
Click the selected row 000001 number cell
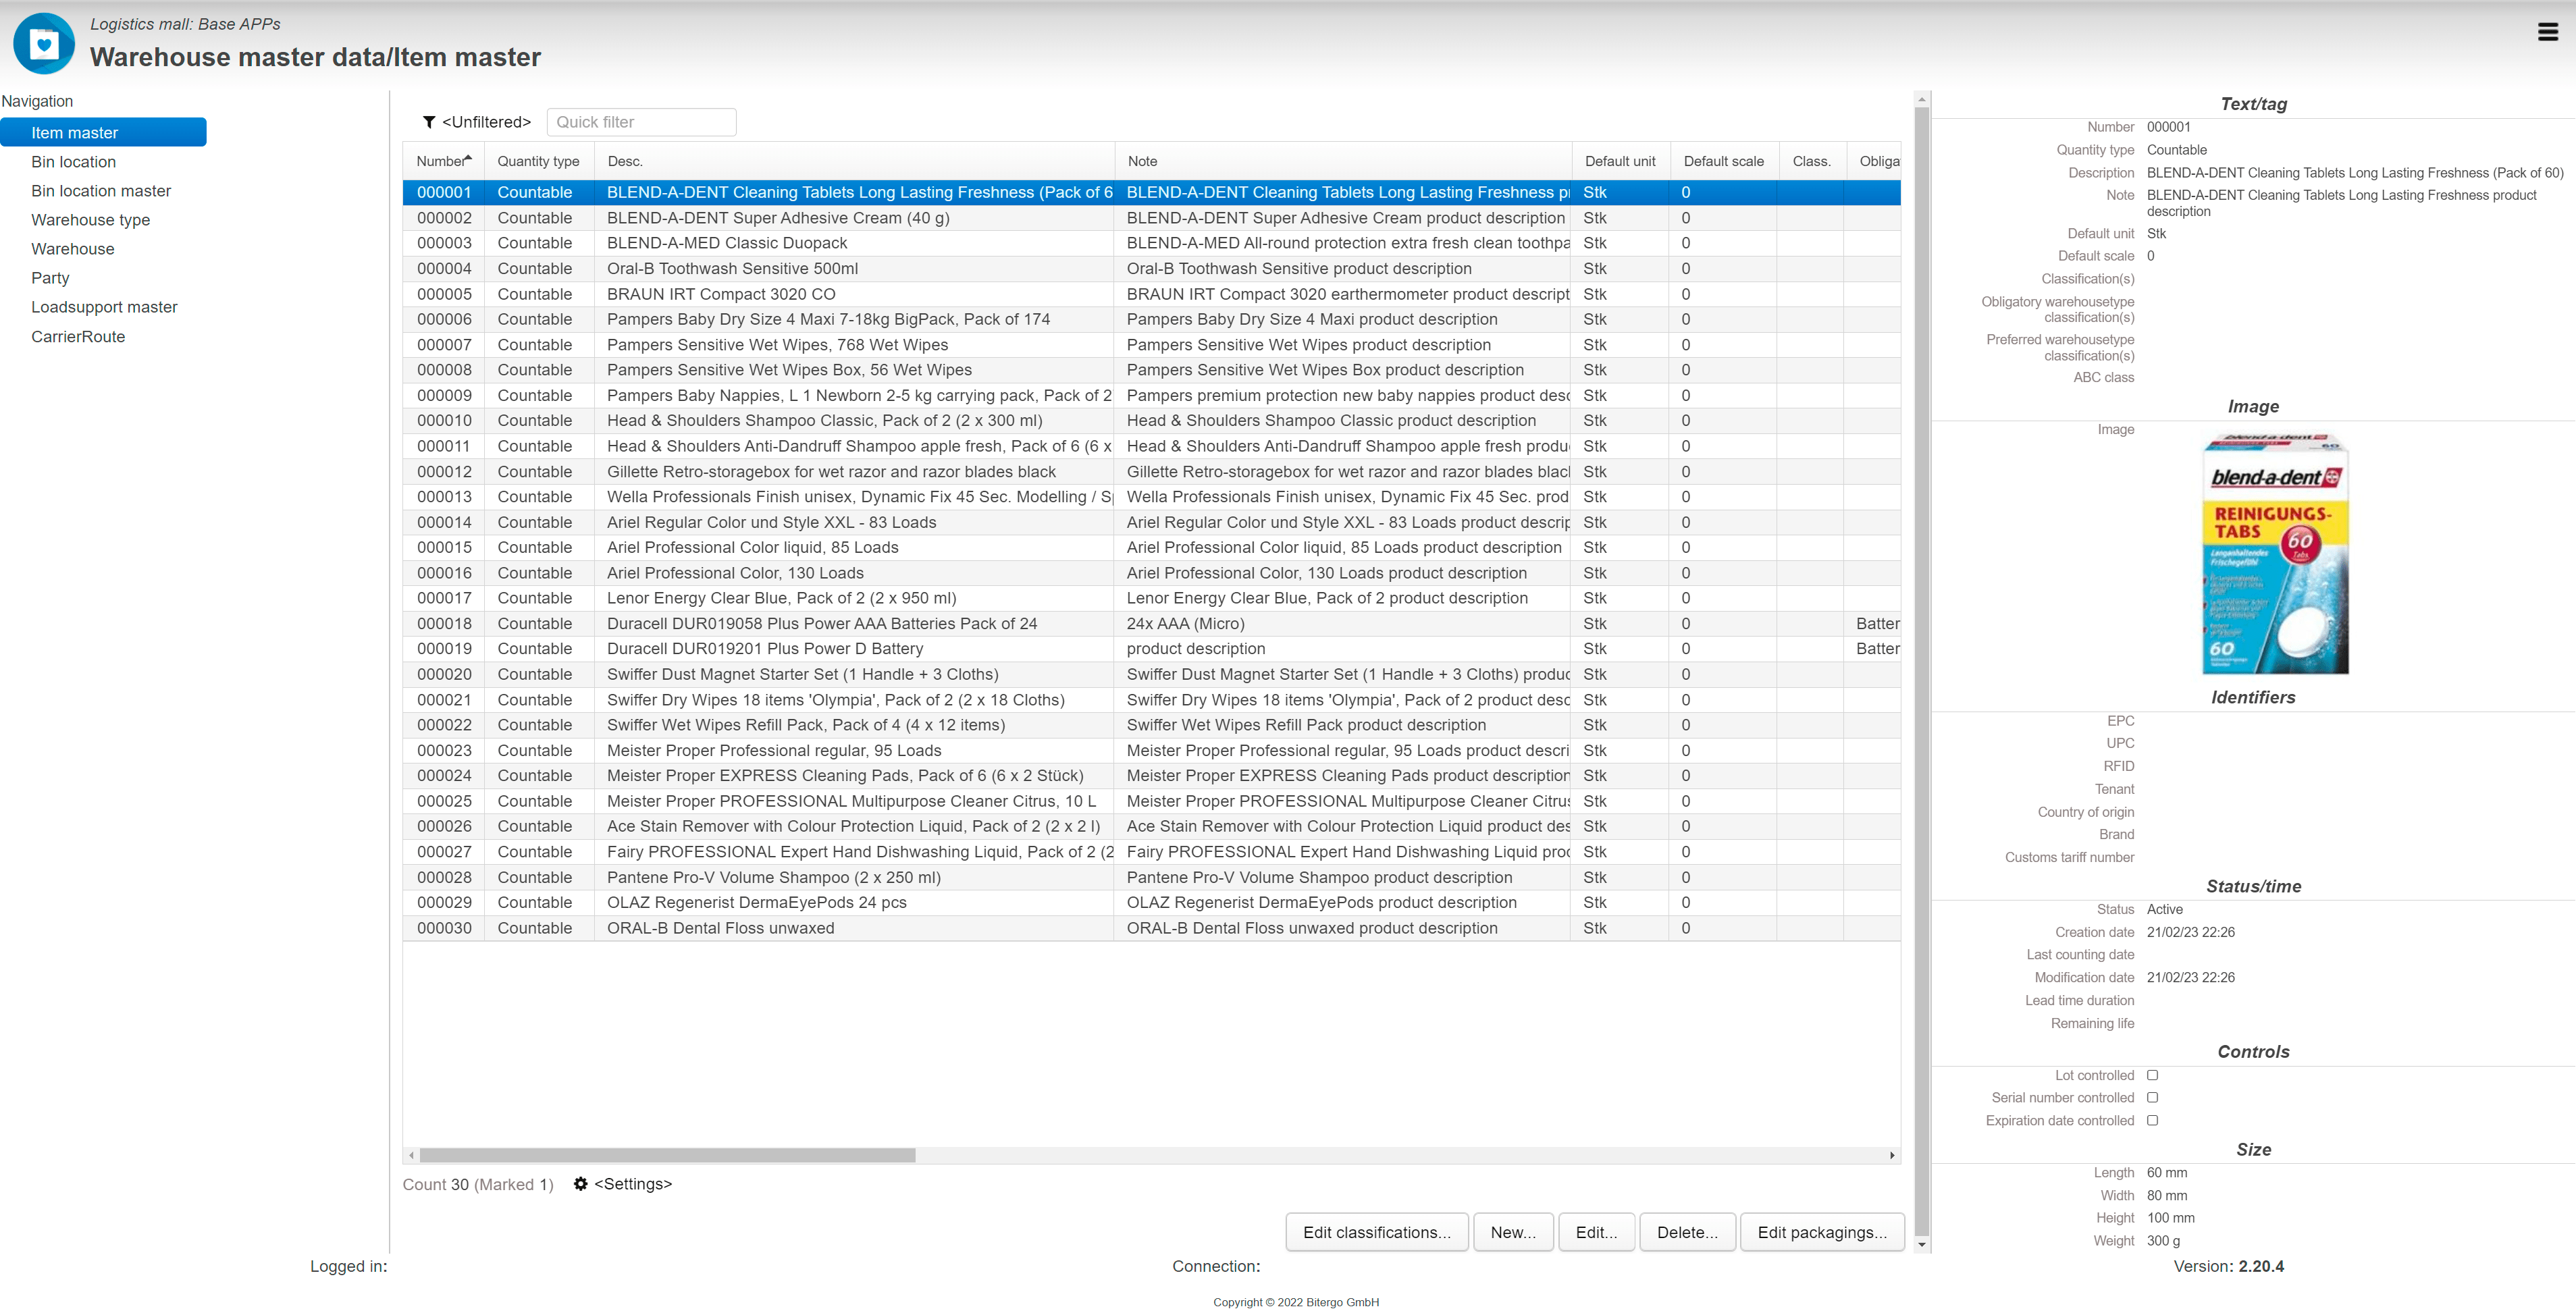point(444,192)
